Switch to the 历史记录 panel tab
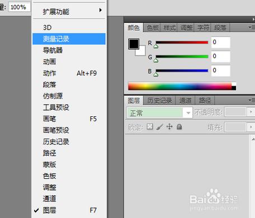 [159, 101]
